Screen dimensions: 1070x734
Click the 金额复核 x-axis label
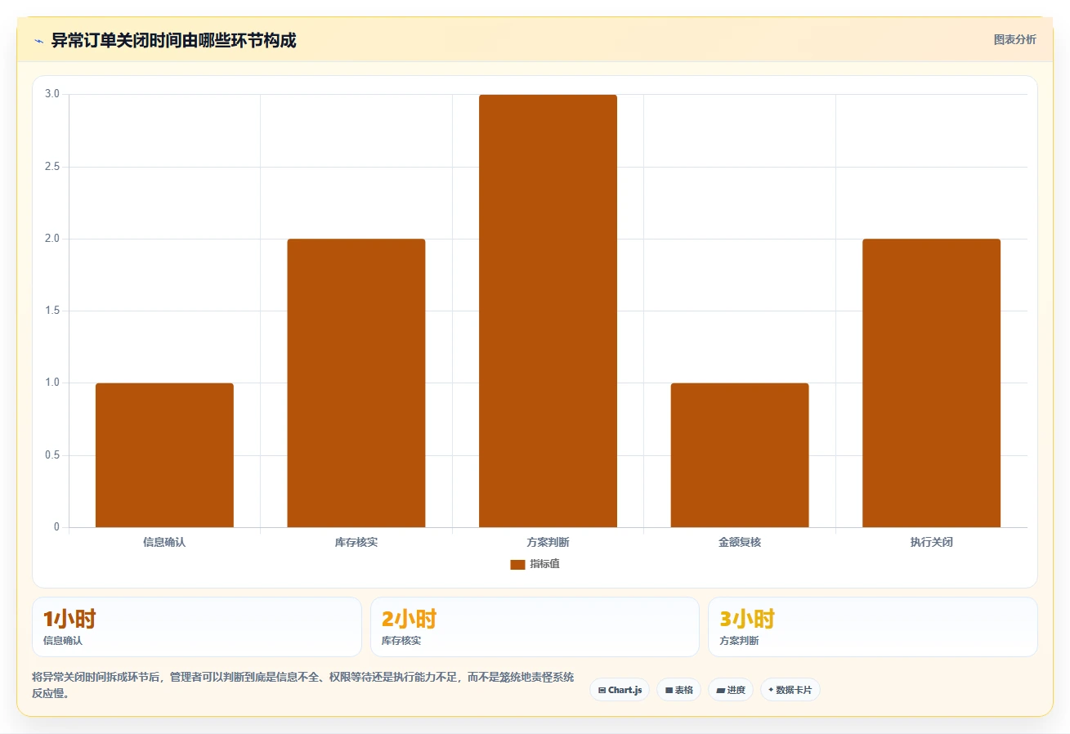click(x=740, y=542)
